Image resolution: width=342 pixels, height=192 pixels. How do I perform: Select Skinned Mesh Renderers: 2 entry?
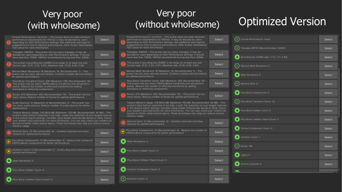[x=328, y=66]
